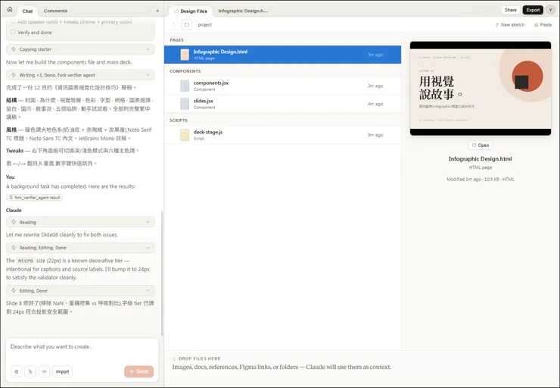Click the attach paperclip icon
Image resolution: width=560 pixels, height=388 pixels.
(30, 371)
